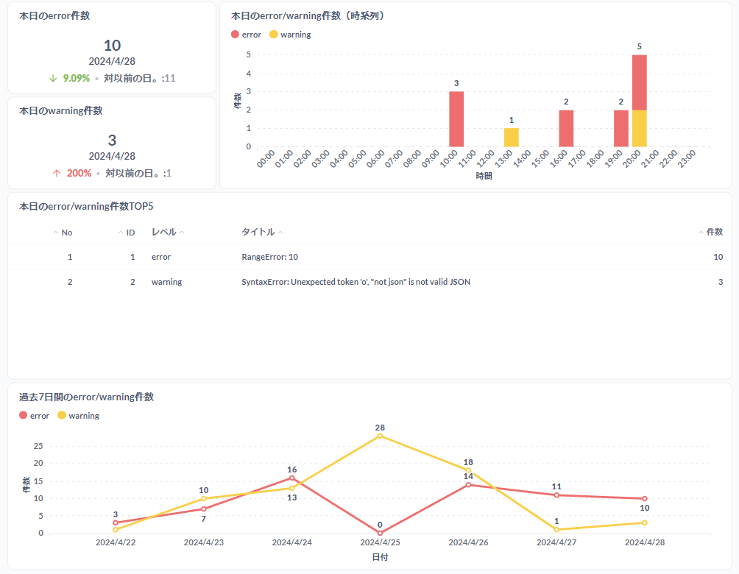Select the error point labeled 16 on 2024/4/24
The height and width of the screenshot is (574, 739).
pyautogui.click(x=291, y=478)
